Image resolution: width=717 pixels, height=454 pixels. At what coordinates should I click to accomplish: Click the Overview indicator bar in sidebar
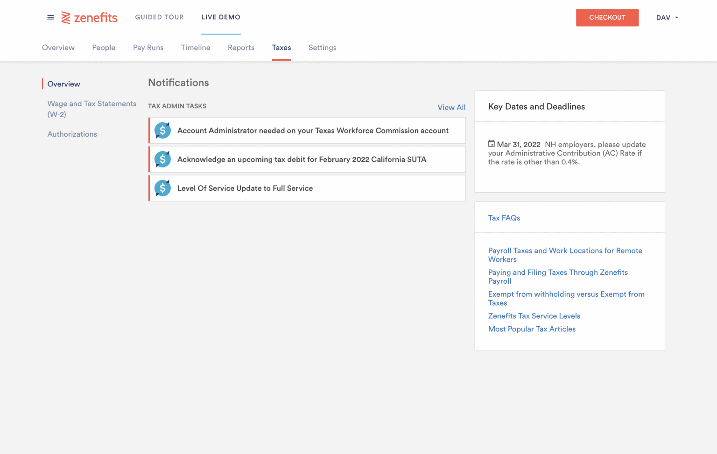(x=42, y=84)
